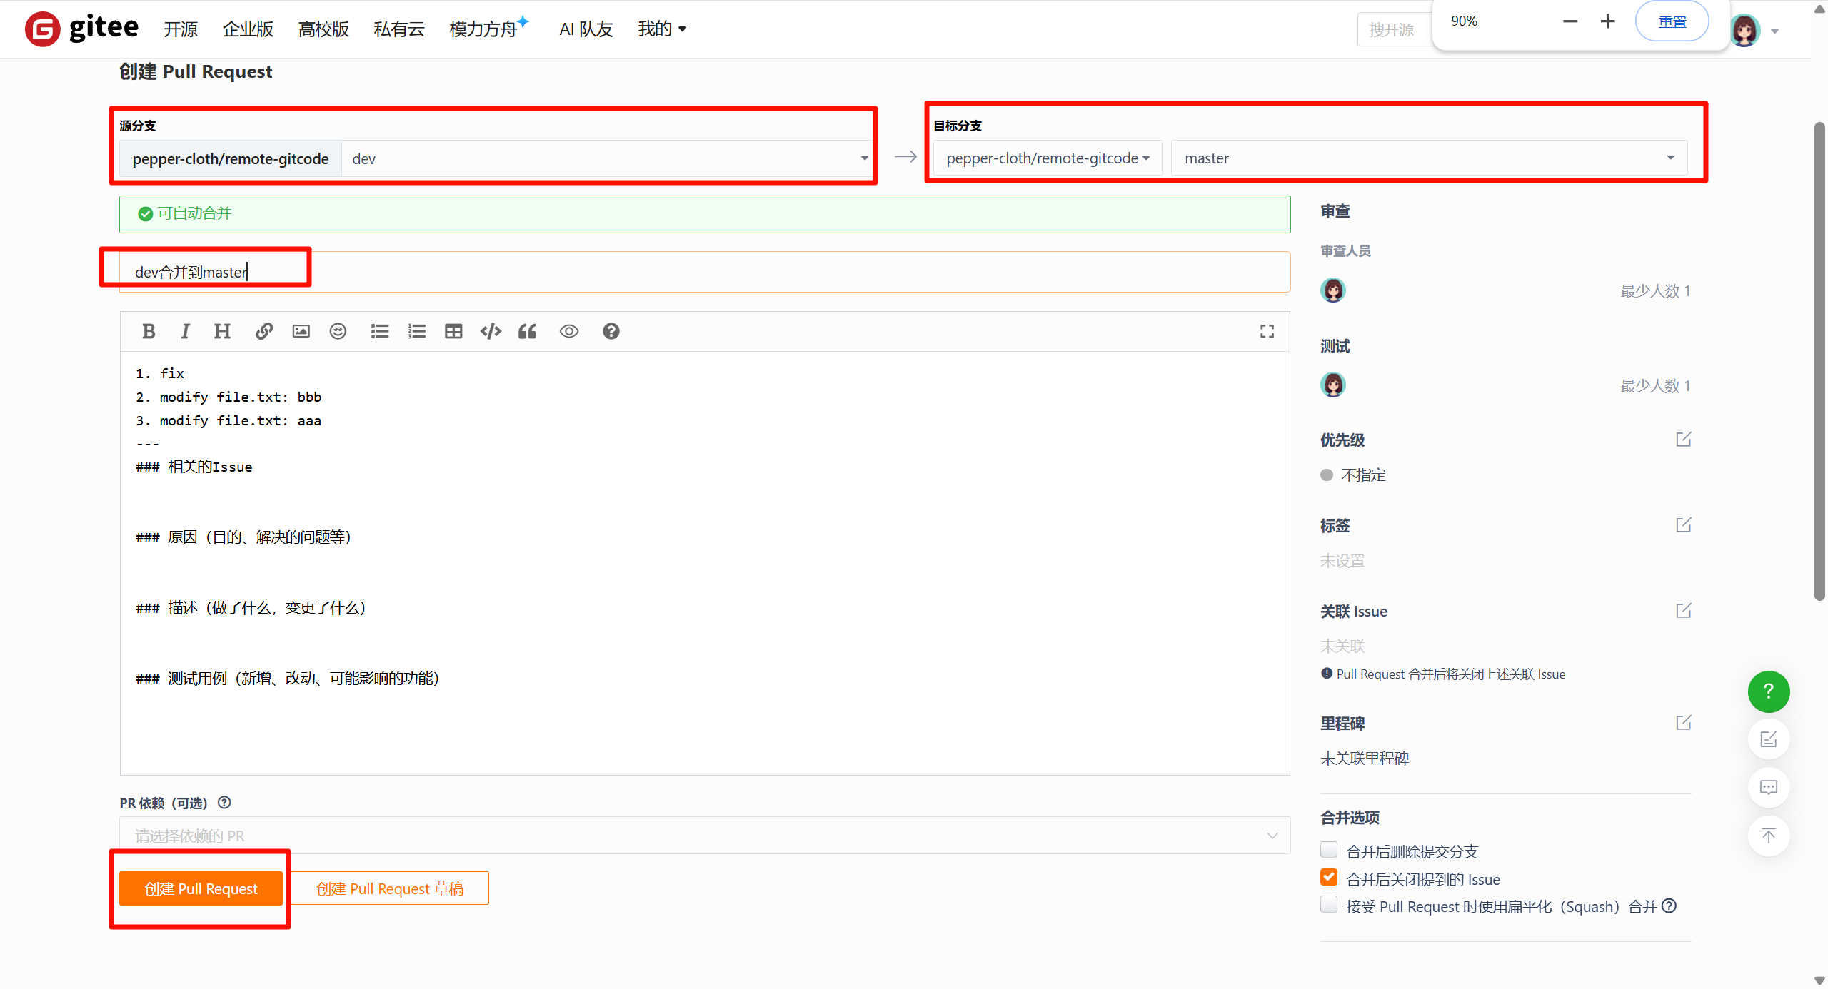
Task: Open the 企业版 menu item
Action: pos(248,29)
